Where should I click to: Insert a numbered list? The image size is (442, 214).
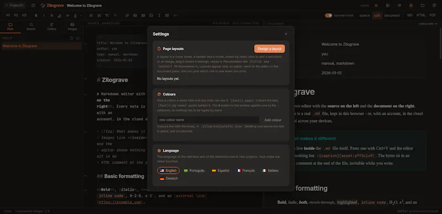click(99, 15)
